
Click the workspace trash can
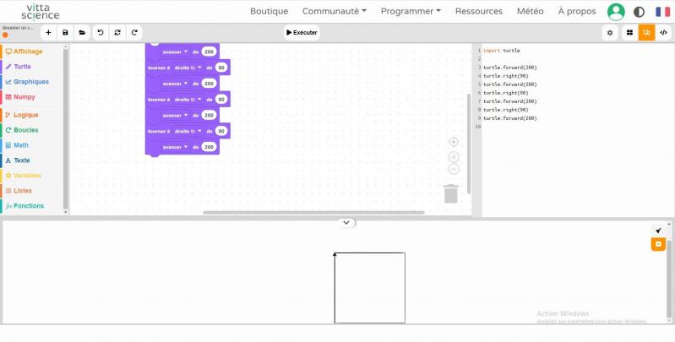click(451, 193)
